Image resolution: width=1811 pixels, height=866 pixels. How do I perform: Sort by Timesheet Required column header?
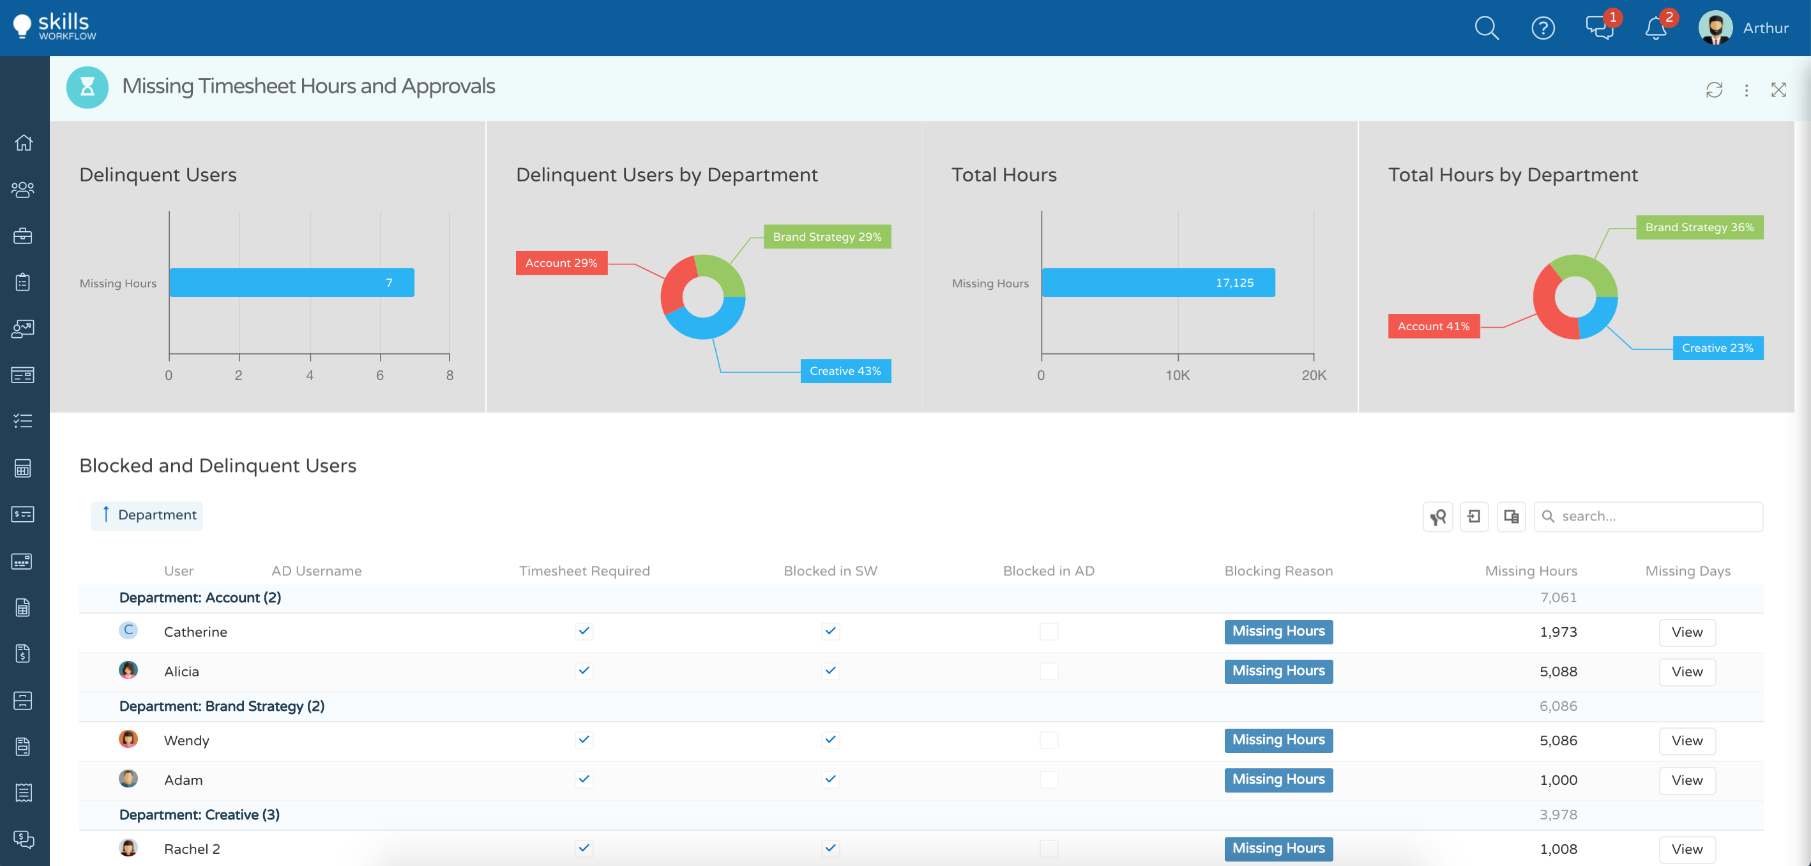584,571
